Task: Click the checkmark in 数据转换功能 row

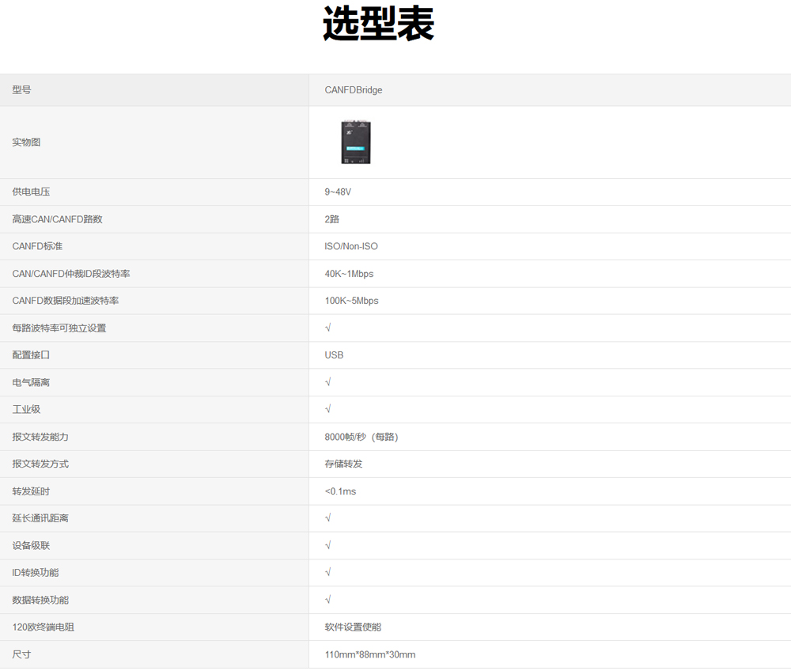Action: pyautogui.click(x=328, y=600)
